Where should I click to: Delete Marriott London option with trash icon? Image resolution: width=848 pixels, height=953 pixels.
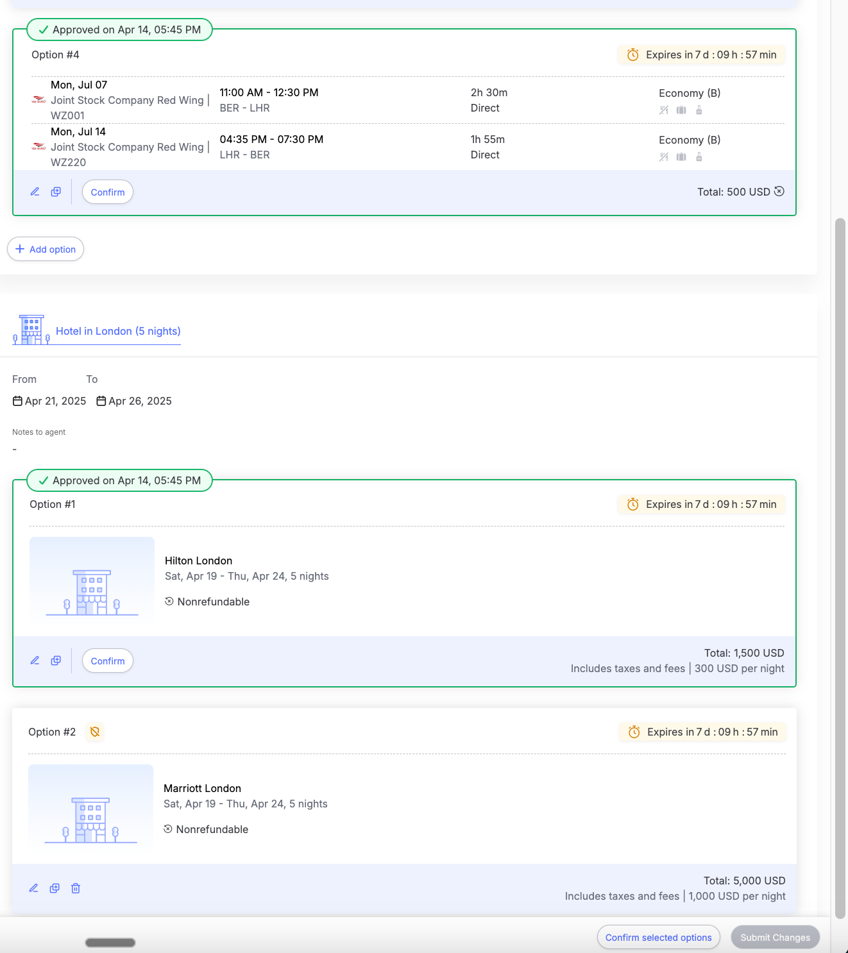(x=76, y=888)
